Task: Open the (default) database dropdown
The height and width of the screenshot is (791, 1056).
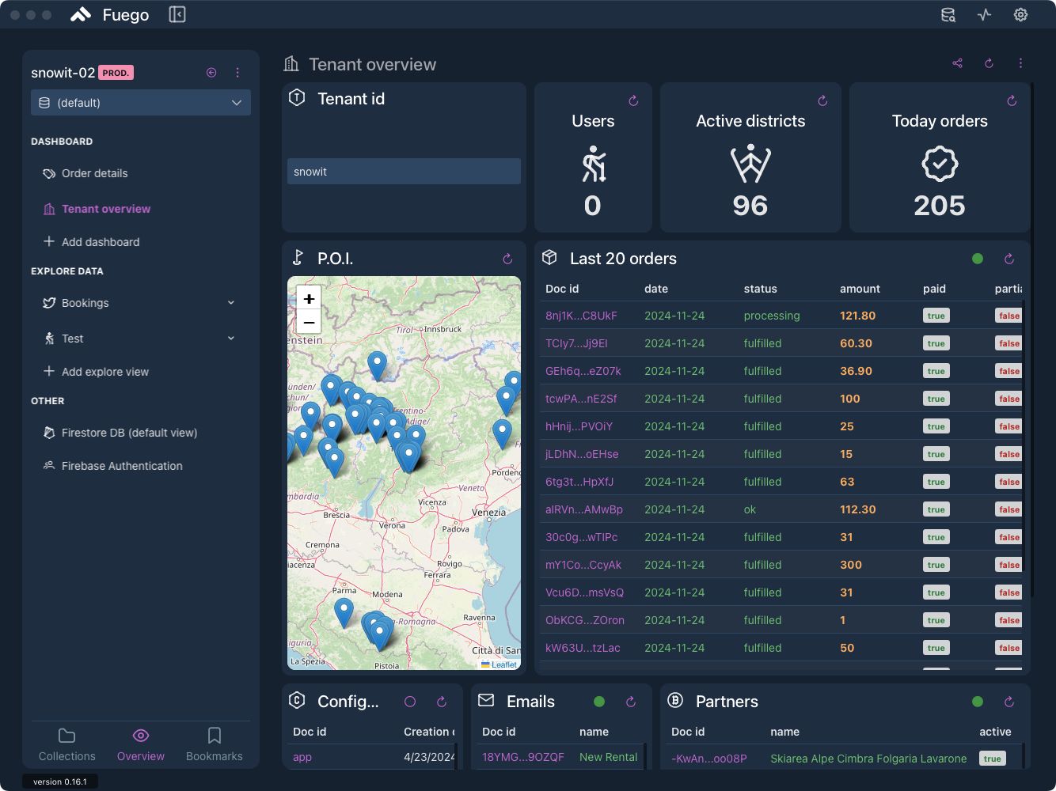Action: click(140, 102)
